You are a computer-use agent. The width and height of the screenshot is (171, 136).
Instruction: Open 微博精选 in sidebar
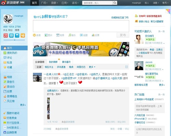point(10,96)
